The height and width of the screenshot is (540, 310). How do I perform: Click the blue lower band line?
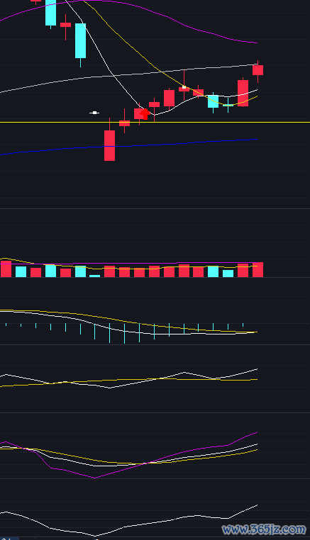(128, 147)
